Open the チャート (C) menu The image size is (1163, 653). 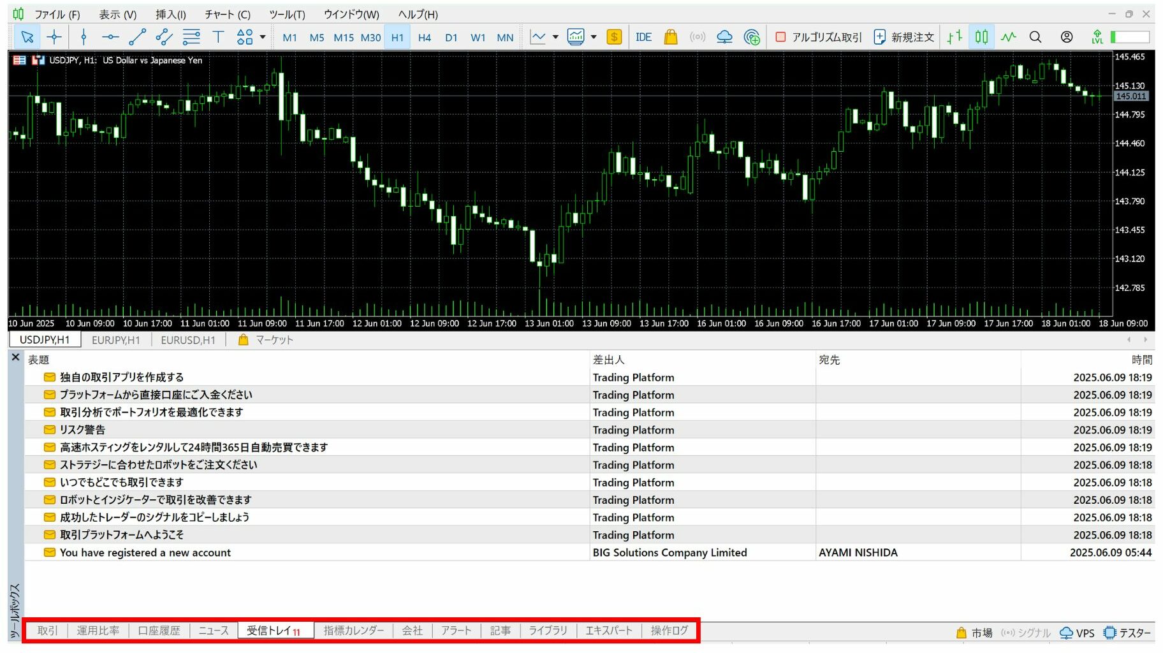coord(227,14)
